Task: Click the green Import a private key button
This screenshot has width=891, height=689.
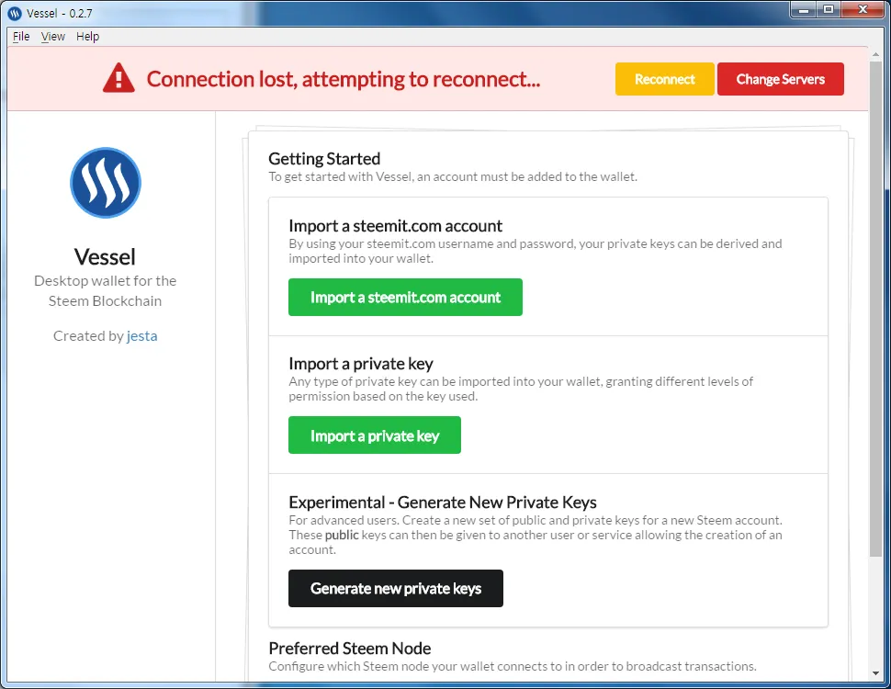Action: (x=375, y=435)
